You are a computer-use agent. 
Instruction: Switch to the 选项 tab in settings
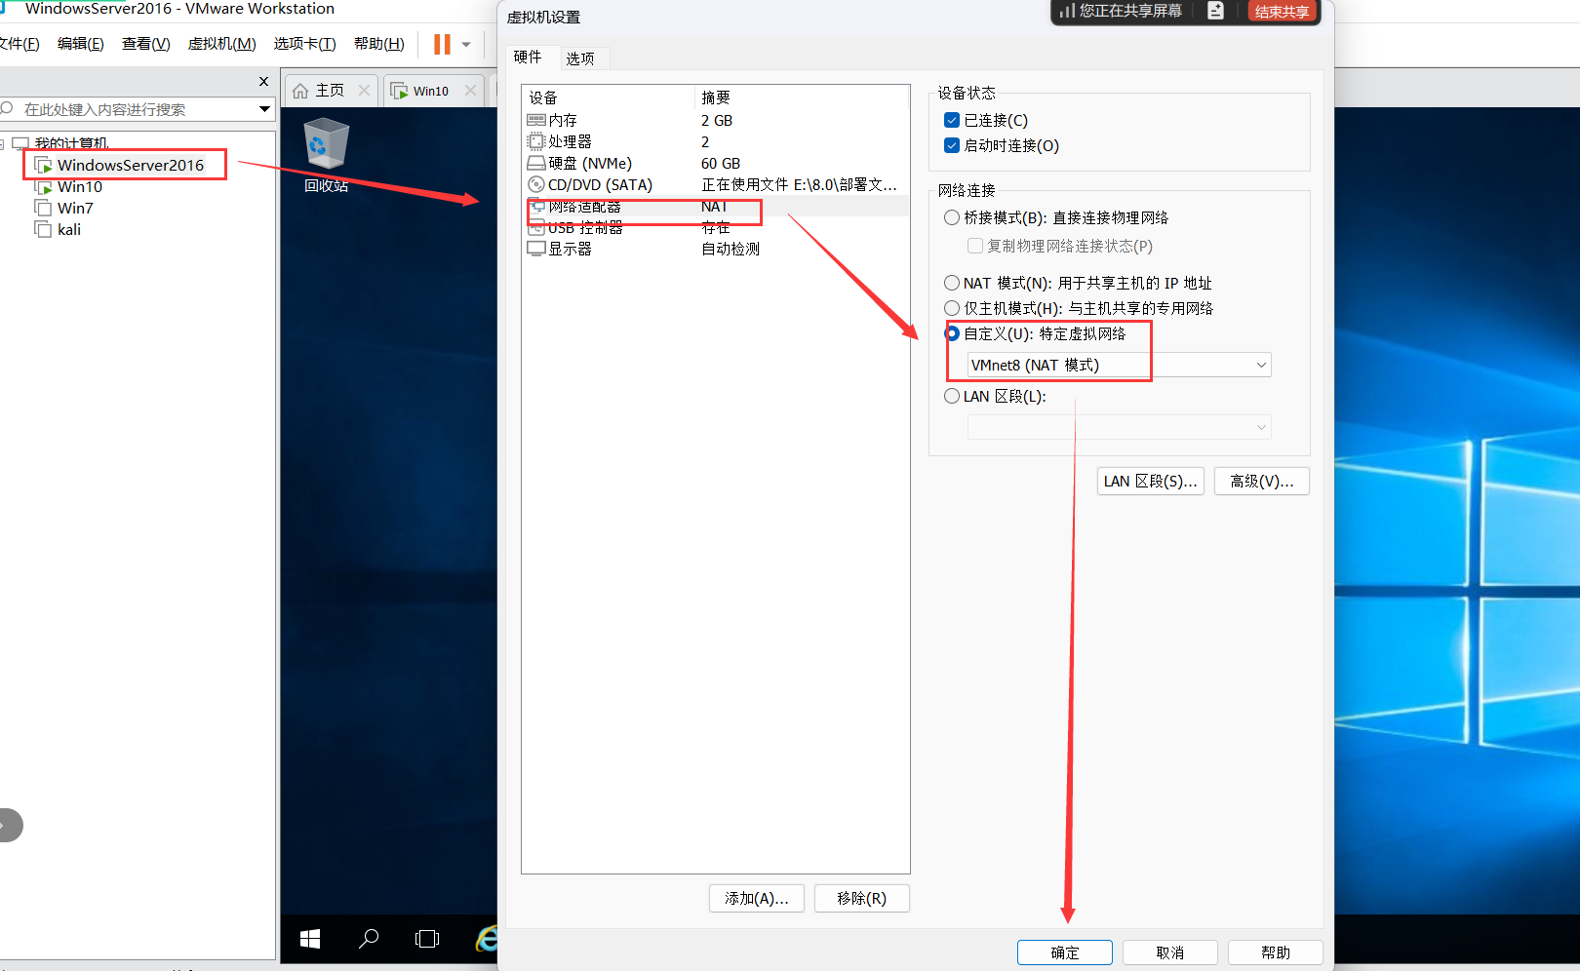pyautogui.click(x=580, y=58)
